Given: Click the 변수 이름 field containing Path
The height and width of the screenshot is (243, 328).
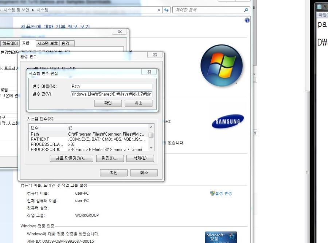Looking at the screenshot, I should [112, 87].
